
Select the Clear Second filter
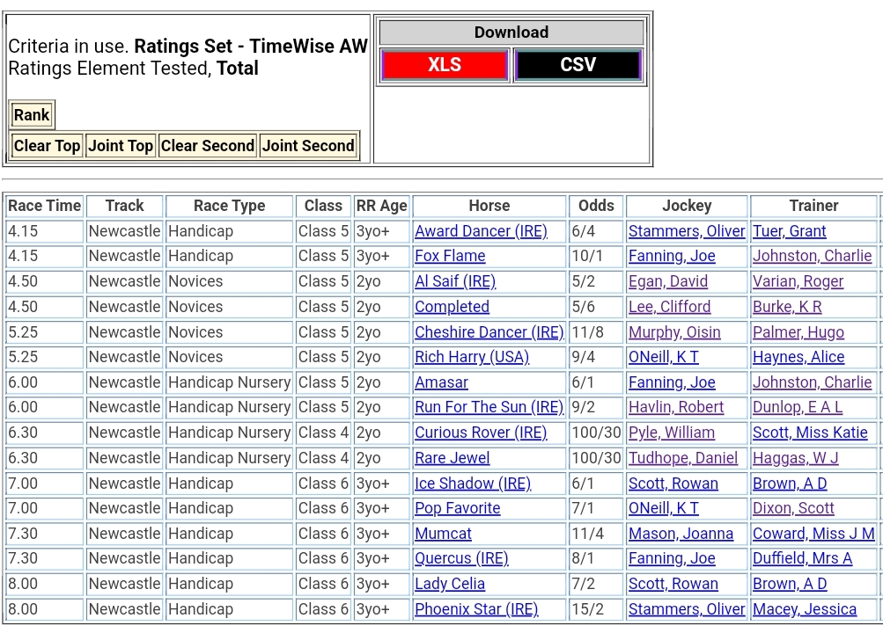tap(207, 146)
